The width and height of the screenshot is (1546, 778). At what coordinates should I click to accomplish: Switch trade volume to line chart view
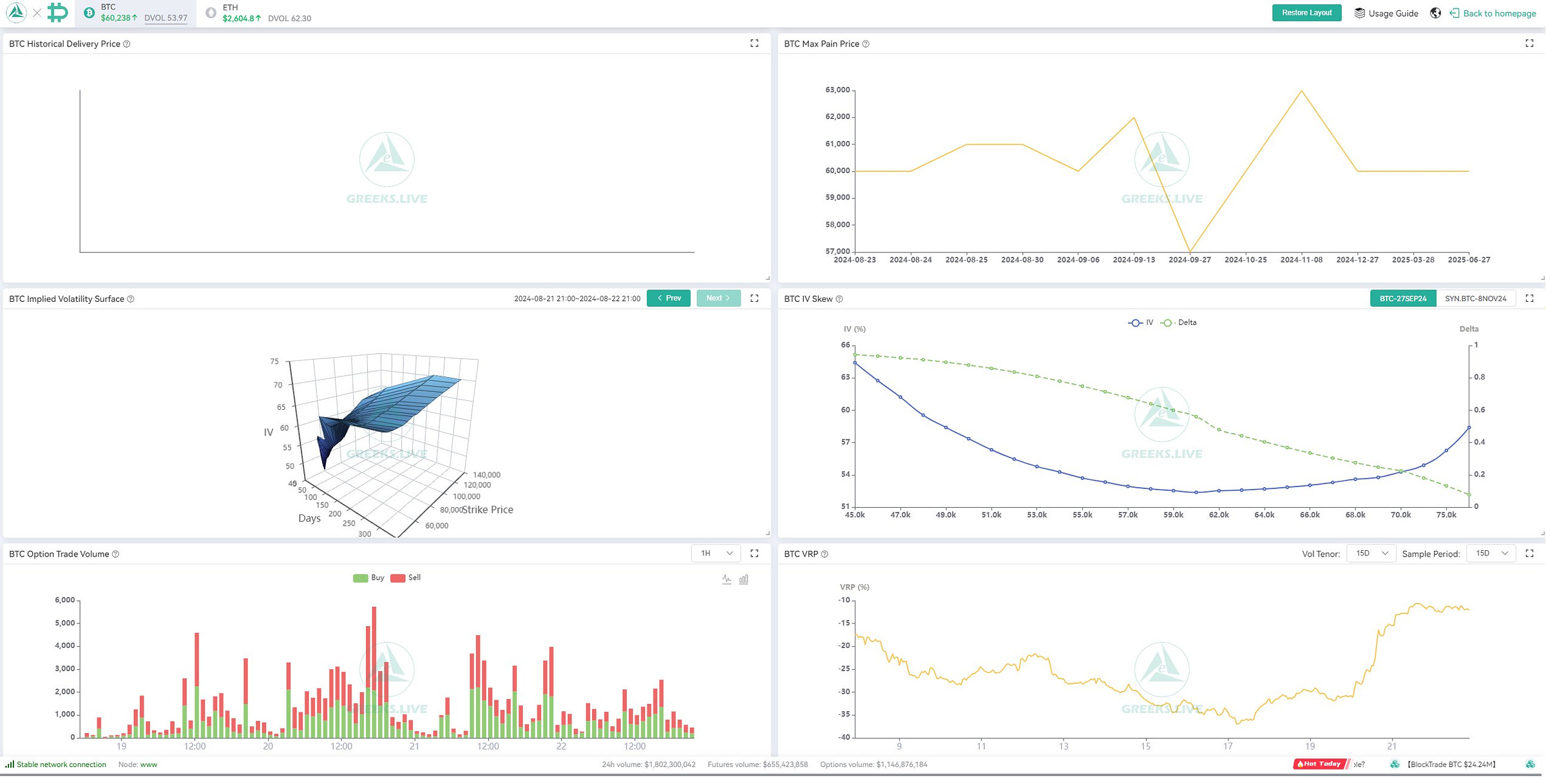pyautogui.click(x=727, y=579)
